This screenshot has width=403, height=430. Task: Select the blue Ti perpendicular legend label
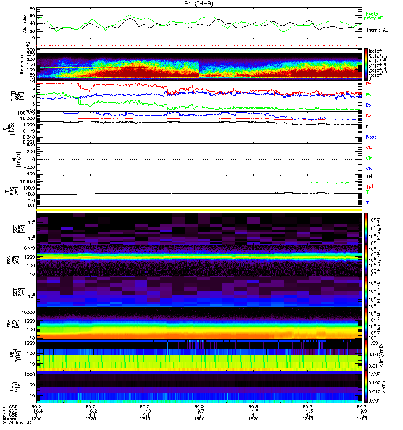pos(369,203)
